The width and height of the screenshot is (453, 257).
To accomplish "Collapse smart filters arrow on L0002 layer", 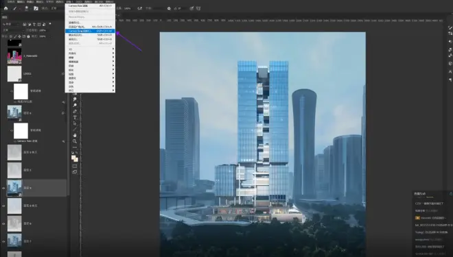I will point(63,74).
